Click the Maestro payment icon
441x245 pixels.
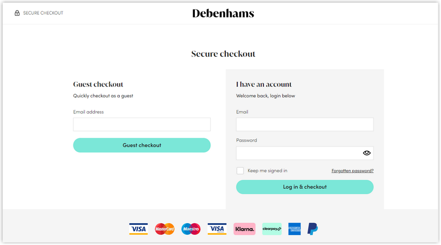click(x=191, y=229)
